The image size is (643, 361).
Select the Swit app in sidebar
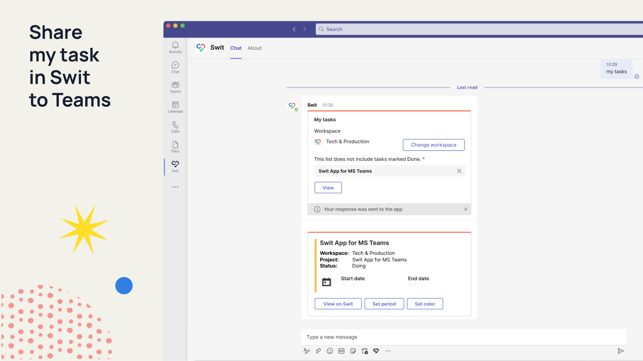click(175, 166)
